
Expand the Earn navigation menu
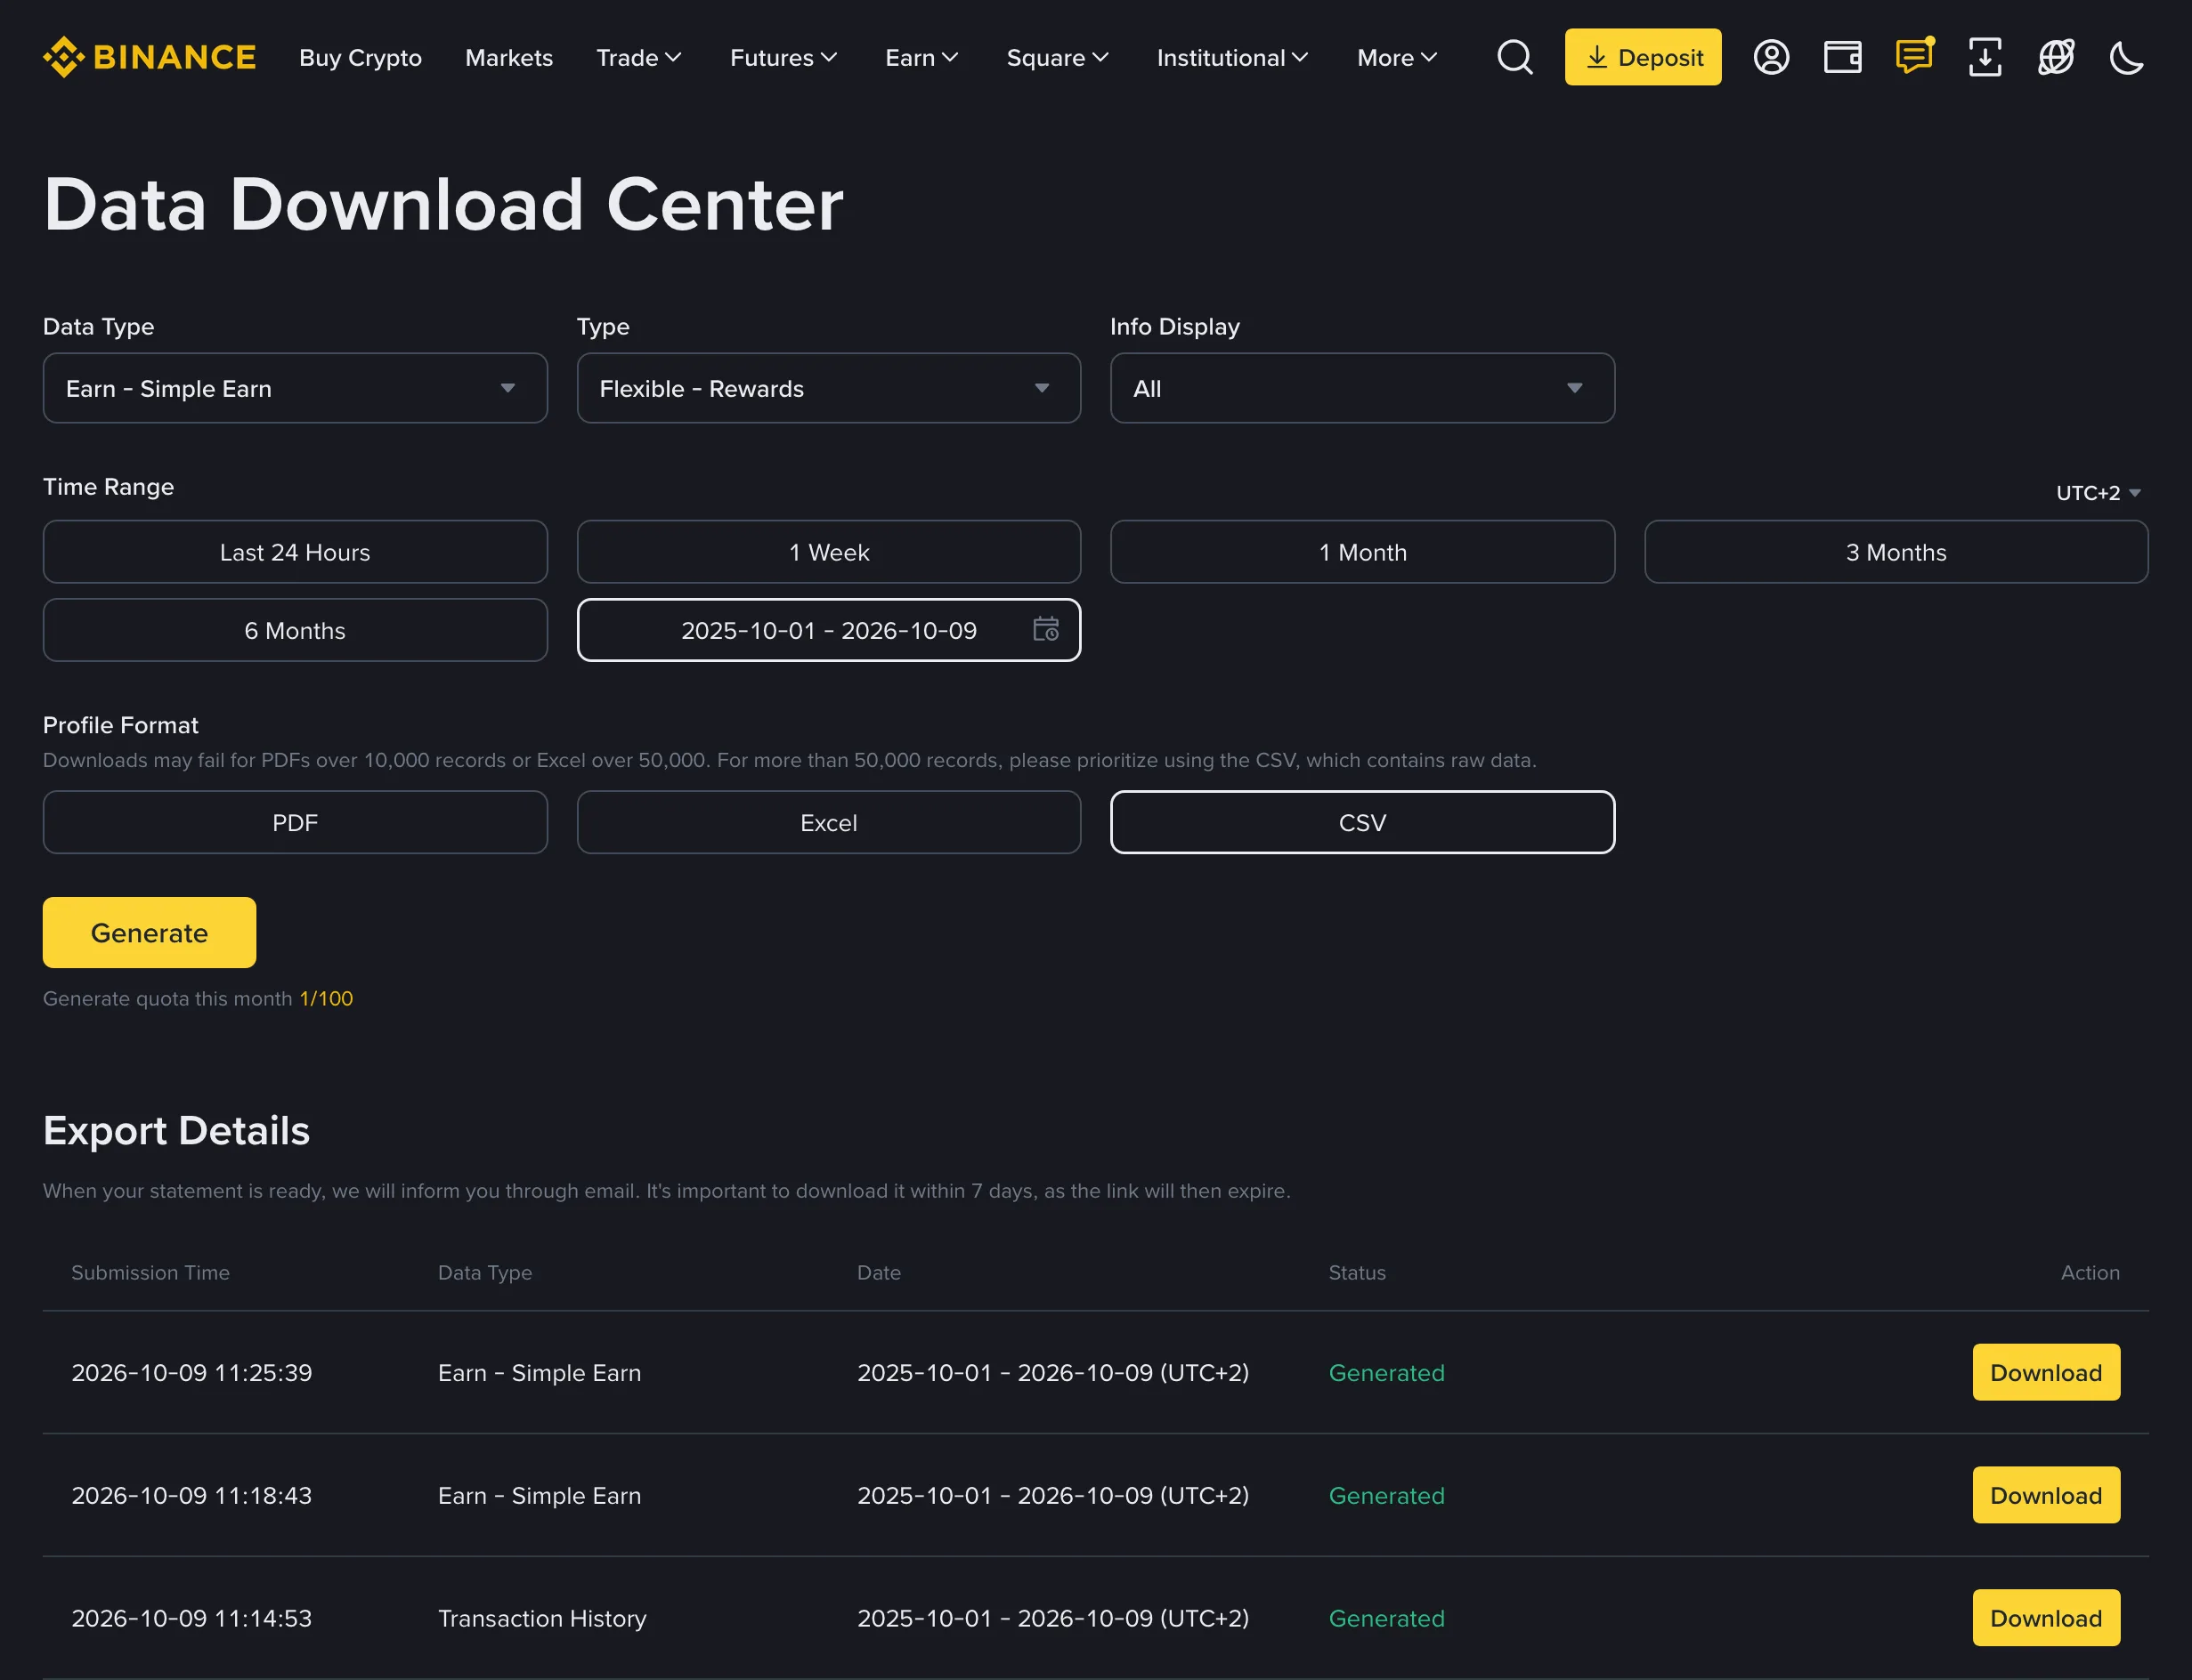point(921,58)
